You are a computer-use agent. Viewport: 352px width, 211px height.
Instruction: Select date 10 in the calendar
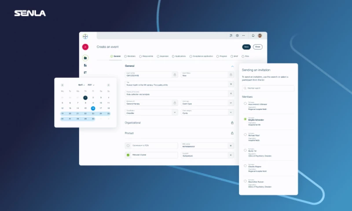click(x=101, y=103)
